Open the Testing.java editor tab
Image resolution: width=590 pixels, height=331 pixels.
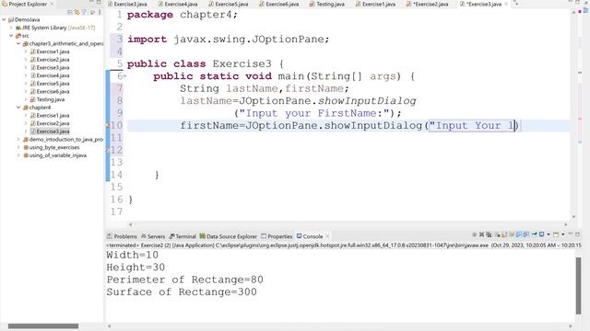point(327,4)
